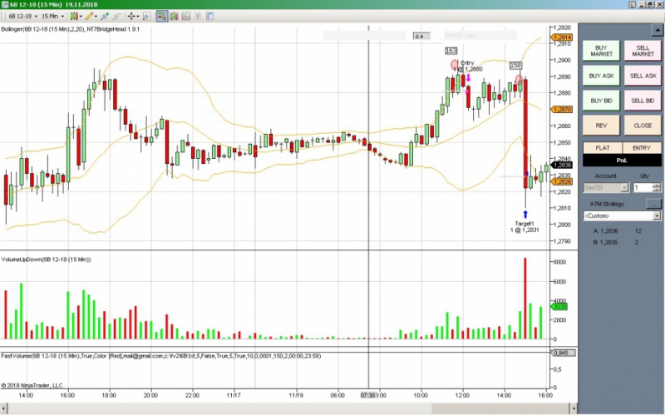The width and height of the screenshot is (665, 415).
Task: Click the 0.4 value box
Action: 421,37
